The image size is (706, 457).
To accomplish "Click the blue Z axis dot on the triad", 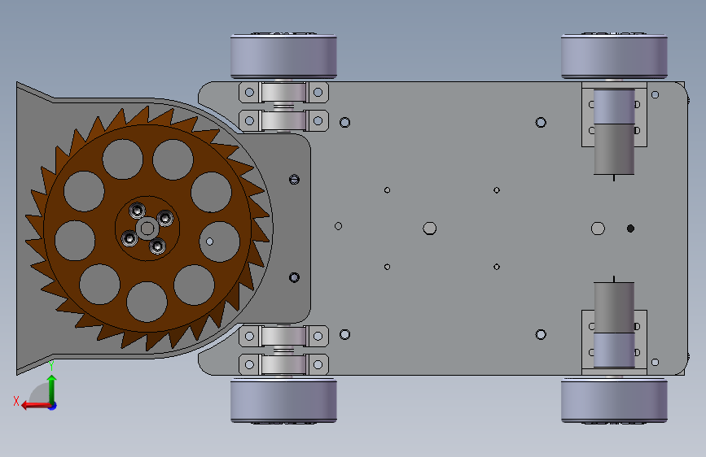I will point(53,406).
